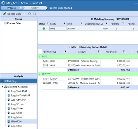Click the Susp_MFee account icon

click(x=9, y=117)
